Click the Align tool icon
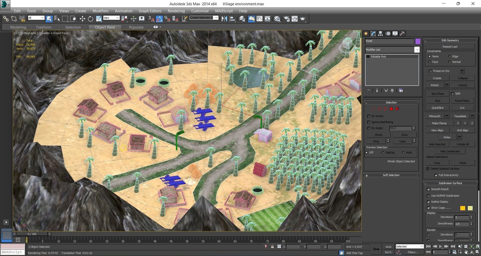 (x=232, y=19)
